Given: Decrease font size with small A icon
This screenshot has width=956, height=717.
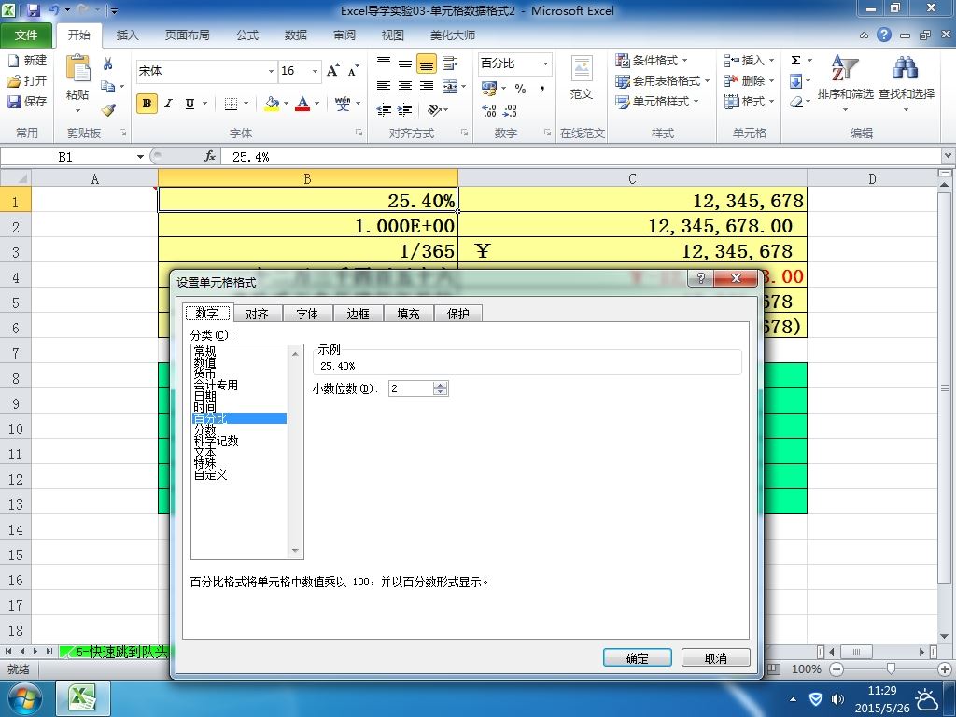Looking at the screenshot, I should 353,71.
